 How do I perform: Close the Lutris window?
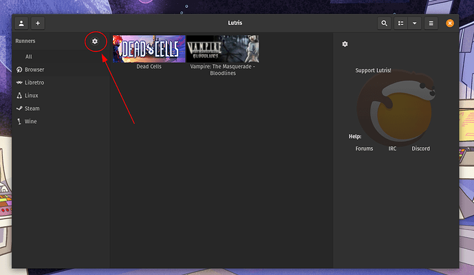click(x=450, y=23)
